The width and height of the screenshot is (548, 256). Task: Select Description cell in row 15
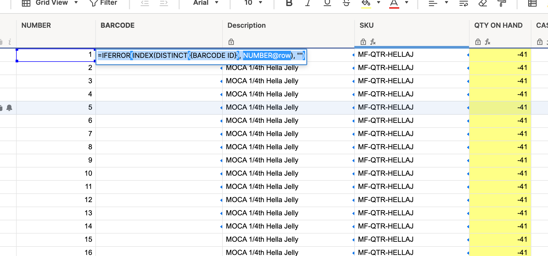(288, 240)
